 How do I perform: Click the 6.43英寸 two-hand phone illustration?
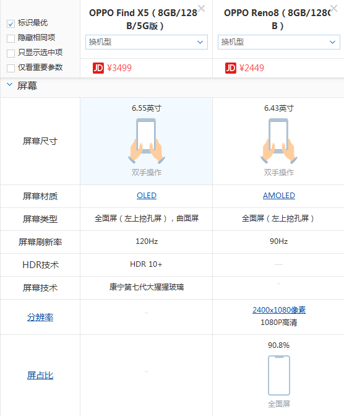(x=279, y=141)
